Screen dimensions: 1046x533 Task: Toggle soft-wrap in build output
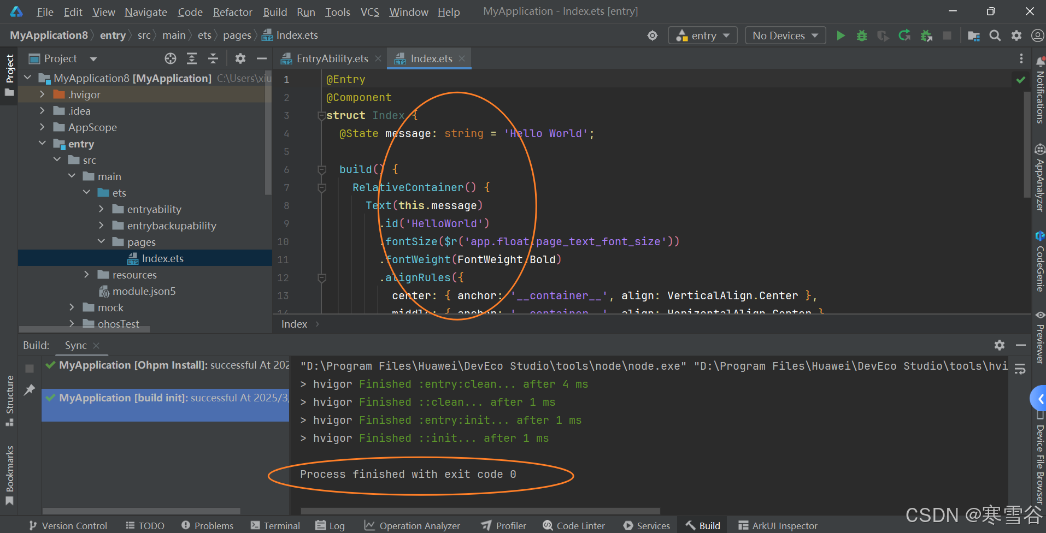coord(1020,369)
